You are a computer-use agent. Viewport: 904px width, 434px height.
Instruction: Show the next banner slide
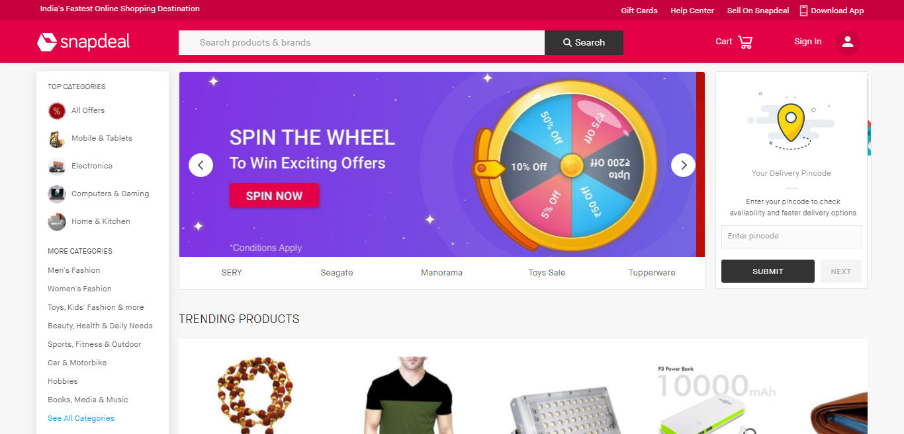(x=683, y=165)
